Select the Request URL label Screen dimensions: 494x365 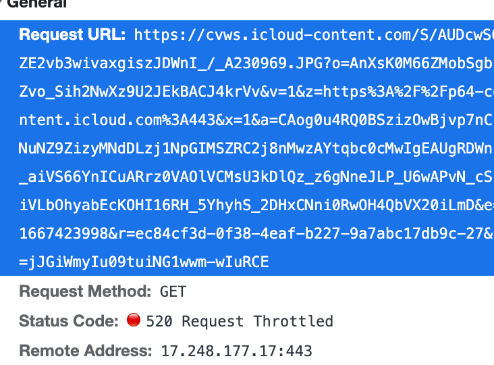[72, 34]
